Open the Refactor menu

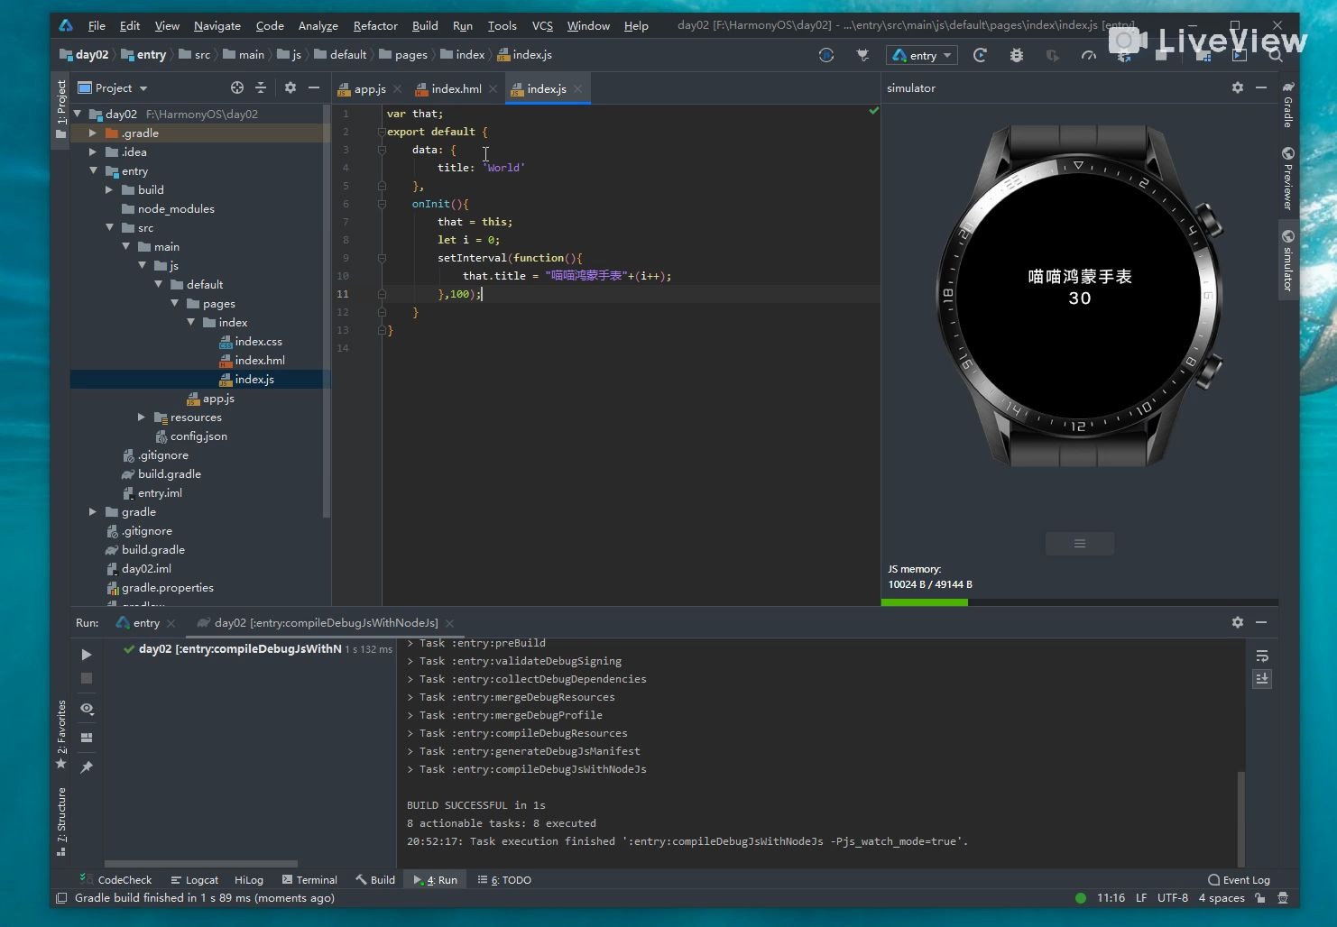click(375, 25)
